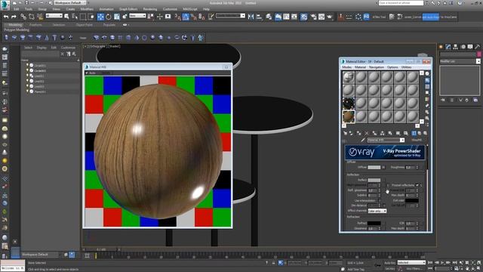The image size is (483, 272).
Task: Click the Render teapot icon
Action: click(x=330, y=17)
